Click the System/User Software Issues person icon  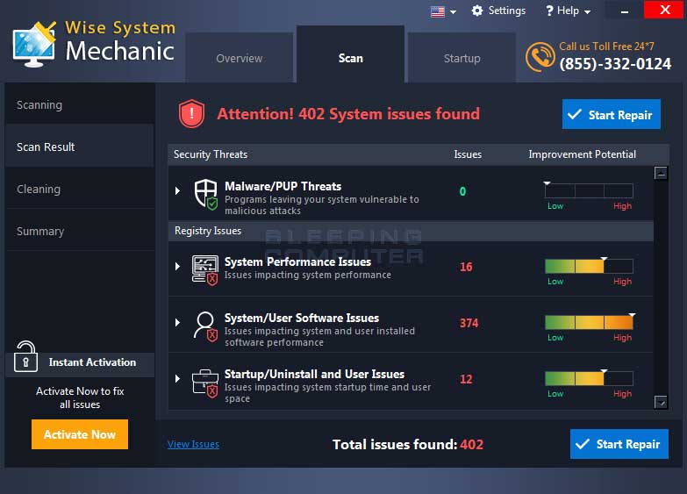[205, 327]
